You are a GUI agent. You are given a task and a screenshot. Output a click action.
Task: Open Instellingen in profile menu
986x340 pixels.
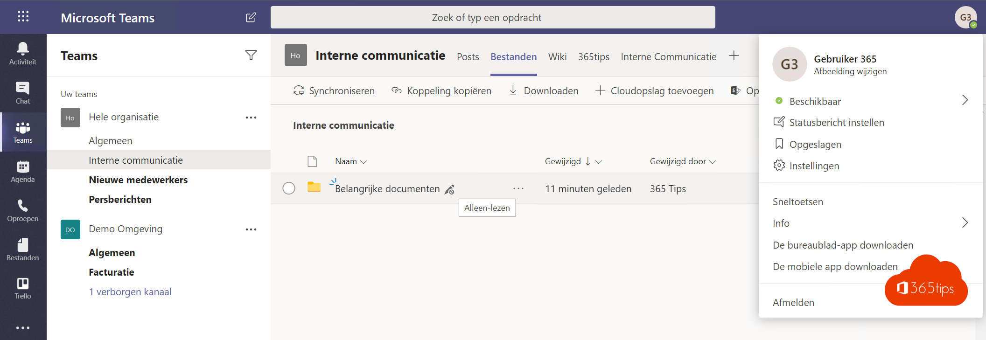click(x=806, y=166)
